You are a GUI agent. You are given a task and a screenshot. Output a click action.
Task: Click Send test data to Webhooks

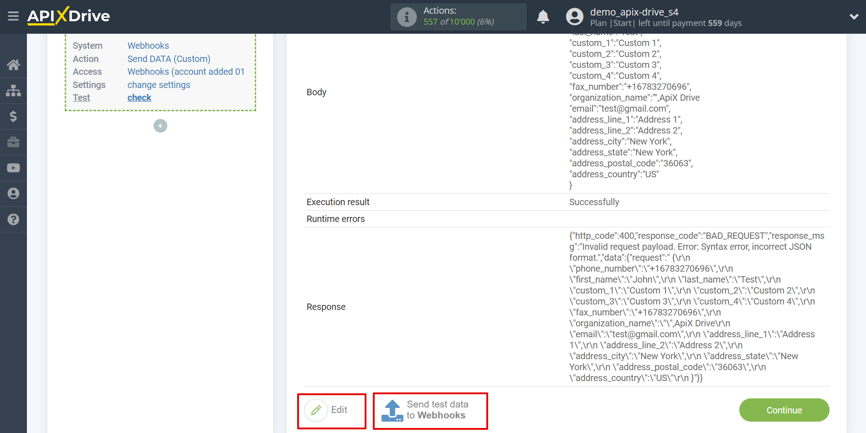430,410
